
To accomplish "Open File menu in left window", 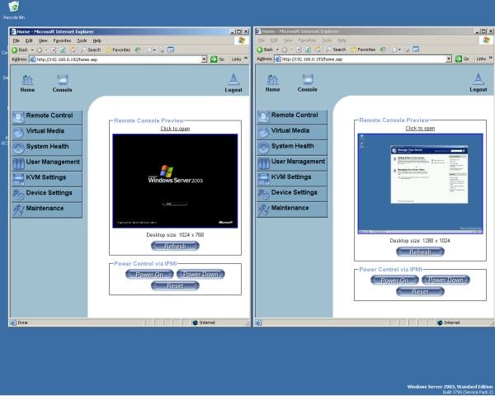I will (x=16, y=40).
